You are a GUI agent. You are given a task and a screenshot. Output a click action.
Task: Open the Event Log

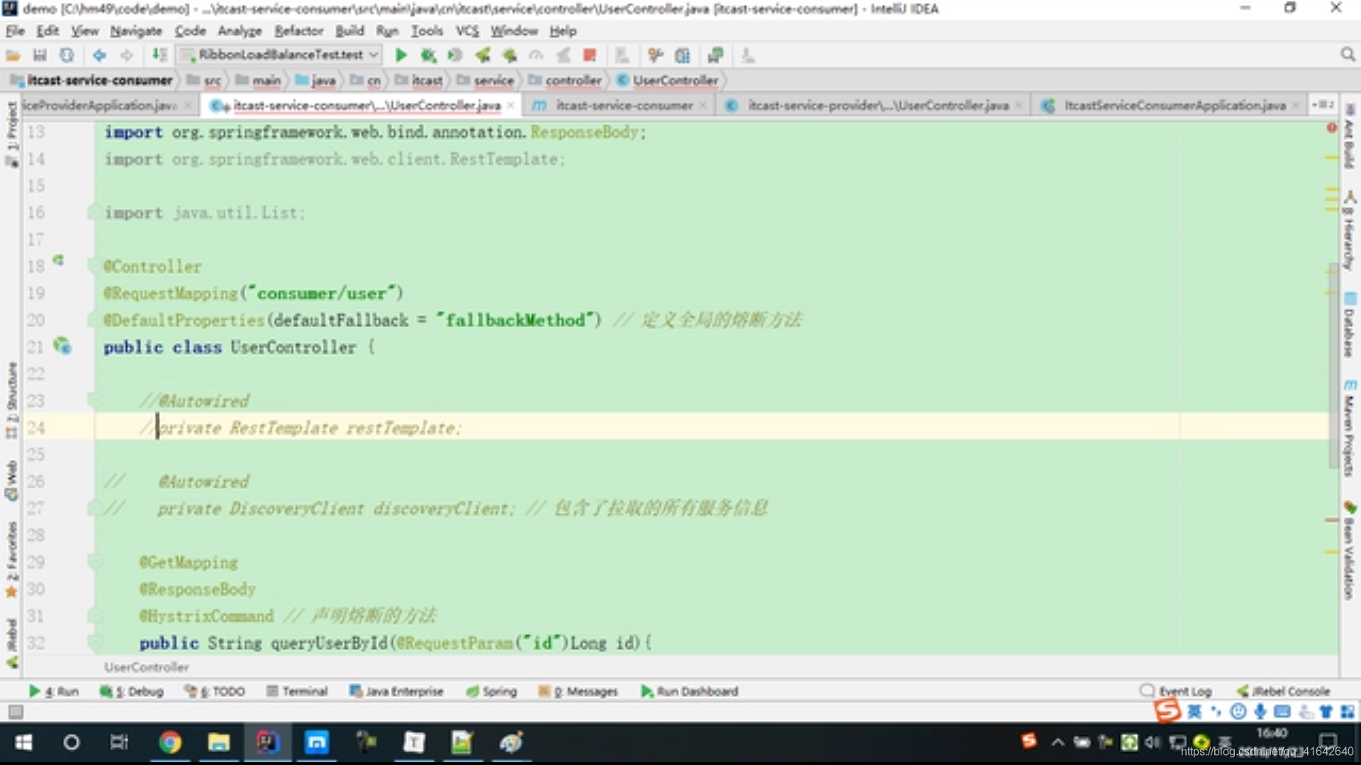[1176, 691]
